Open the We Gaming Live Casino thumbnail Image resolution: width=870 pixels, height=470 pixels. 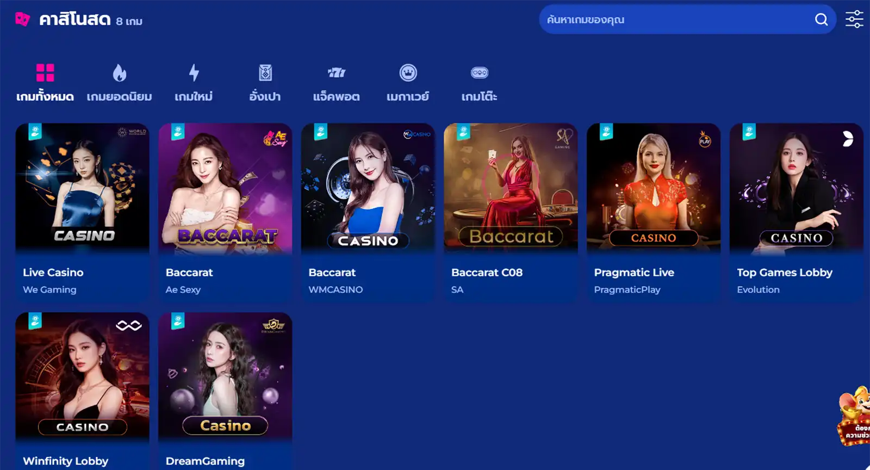tap(83, 188)
